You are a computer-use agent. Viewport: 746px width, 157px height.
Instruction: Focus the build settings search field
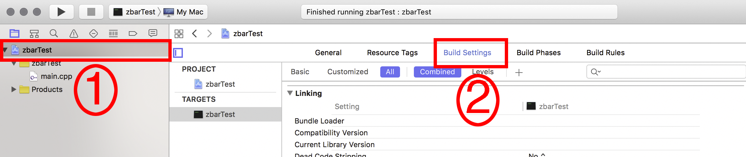666,72
